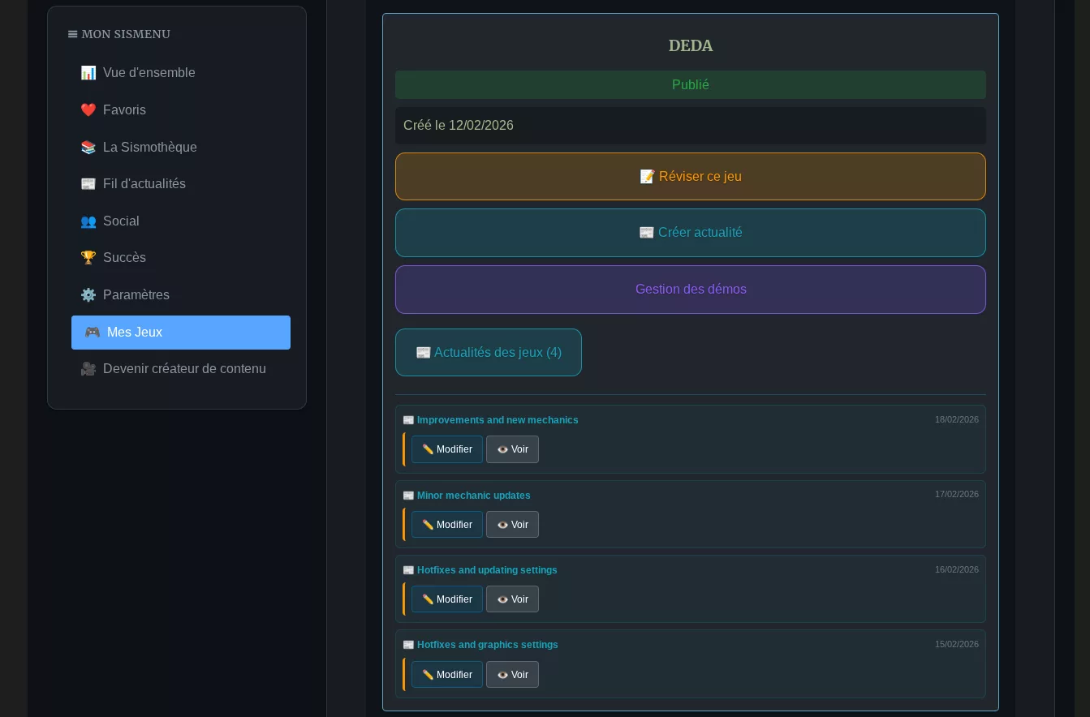The image size is (1090, 717).
Task: Open Gestion des démos
Action: pyautogui.click(x=690, y=290)
